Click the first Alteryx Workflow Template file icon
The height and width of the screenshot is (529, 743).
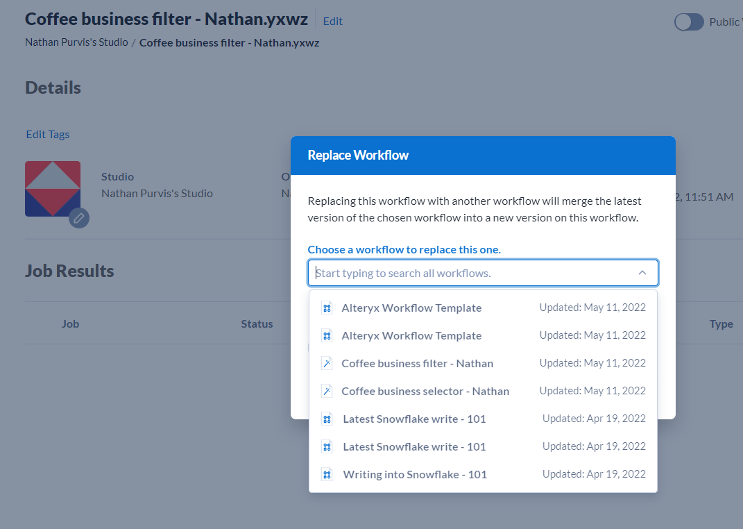pyautogui.click(x=327, y=308)
